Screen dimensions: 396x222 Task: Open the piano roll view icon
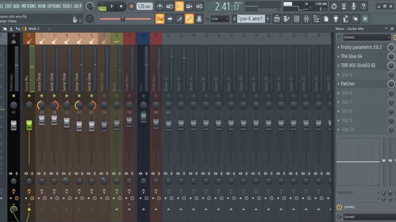coord(286,19)
